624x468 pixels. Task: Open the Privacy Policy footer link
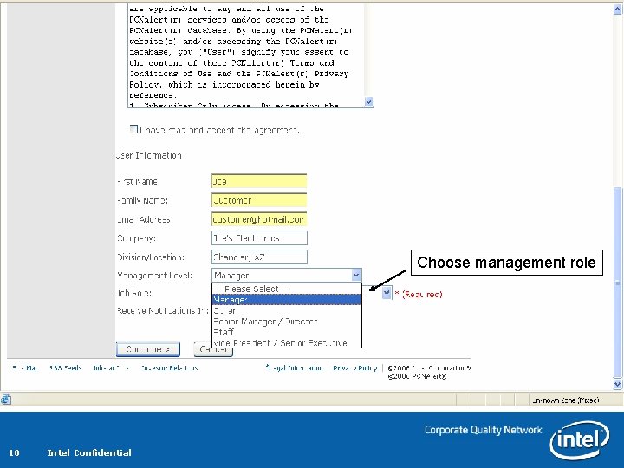[x=355, y=368]
